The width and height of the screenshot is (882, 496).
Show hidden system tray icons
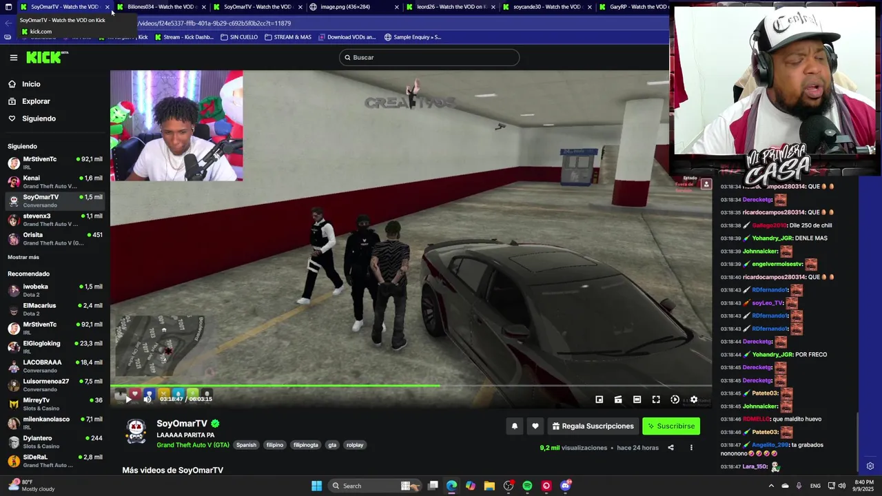click(x=770, y=486)
